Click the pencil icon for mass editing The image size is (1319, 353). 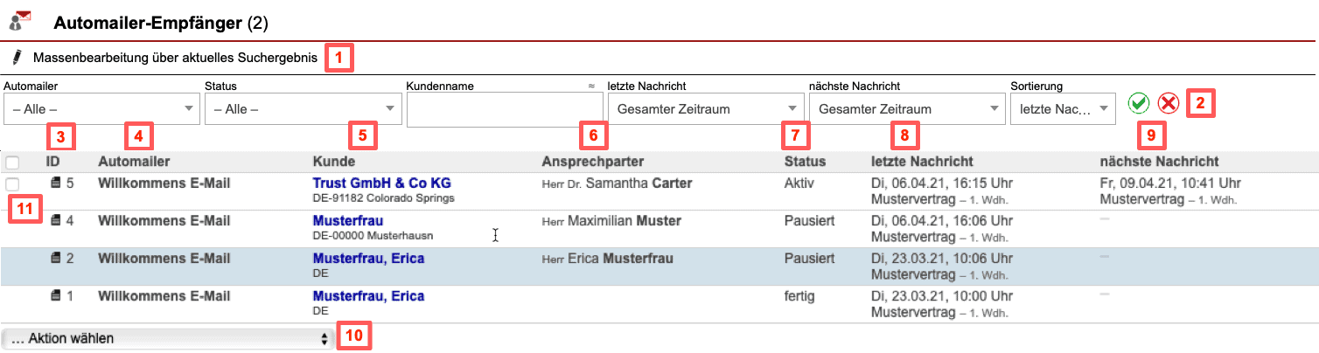tap(17, 58)
